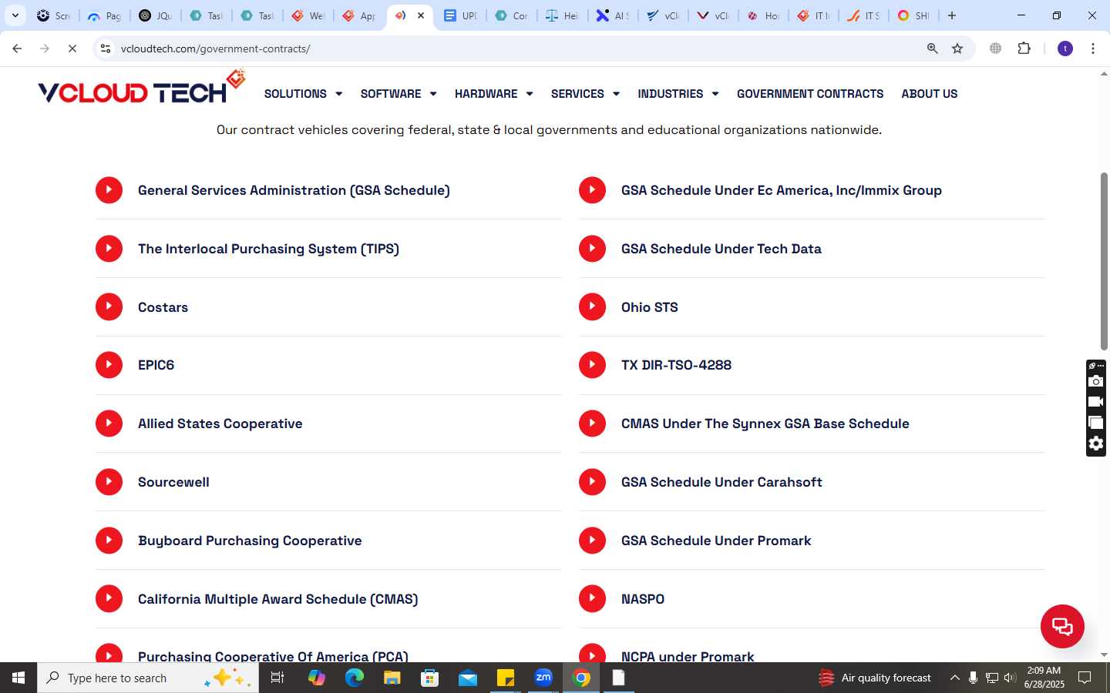The image size is (1110, 693).
Task: Click the play icon beside Buyboard Purchasing Cooperative
Action: click(x=109, y=541)
